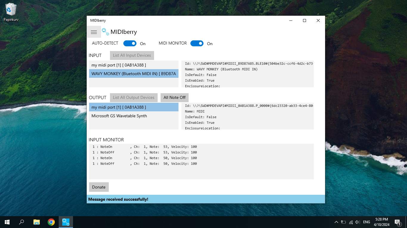The image size is (407, 228).
Task: Open the Donate button
Action: pyautogui.click(x=99, y=187)
